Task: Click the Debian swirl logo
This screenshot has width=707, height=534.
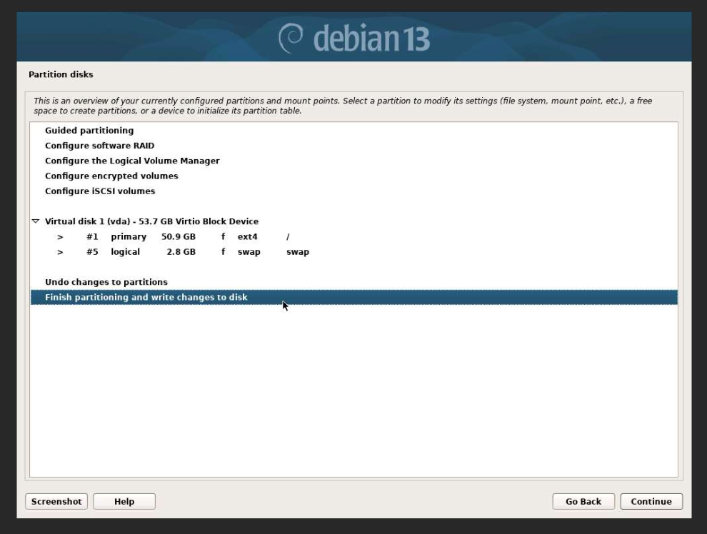Action: coord(291,39)
